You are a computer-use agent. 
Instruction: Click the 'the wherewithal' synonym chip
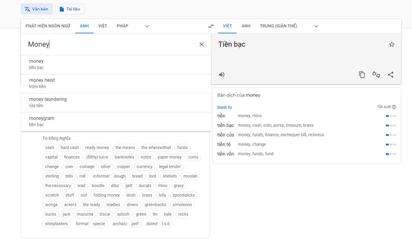pos(156,148)
